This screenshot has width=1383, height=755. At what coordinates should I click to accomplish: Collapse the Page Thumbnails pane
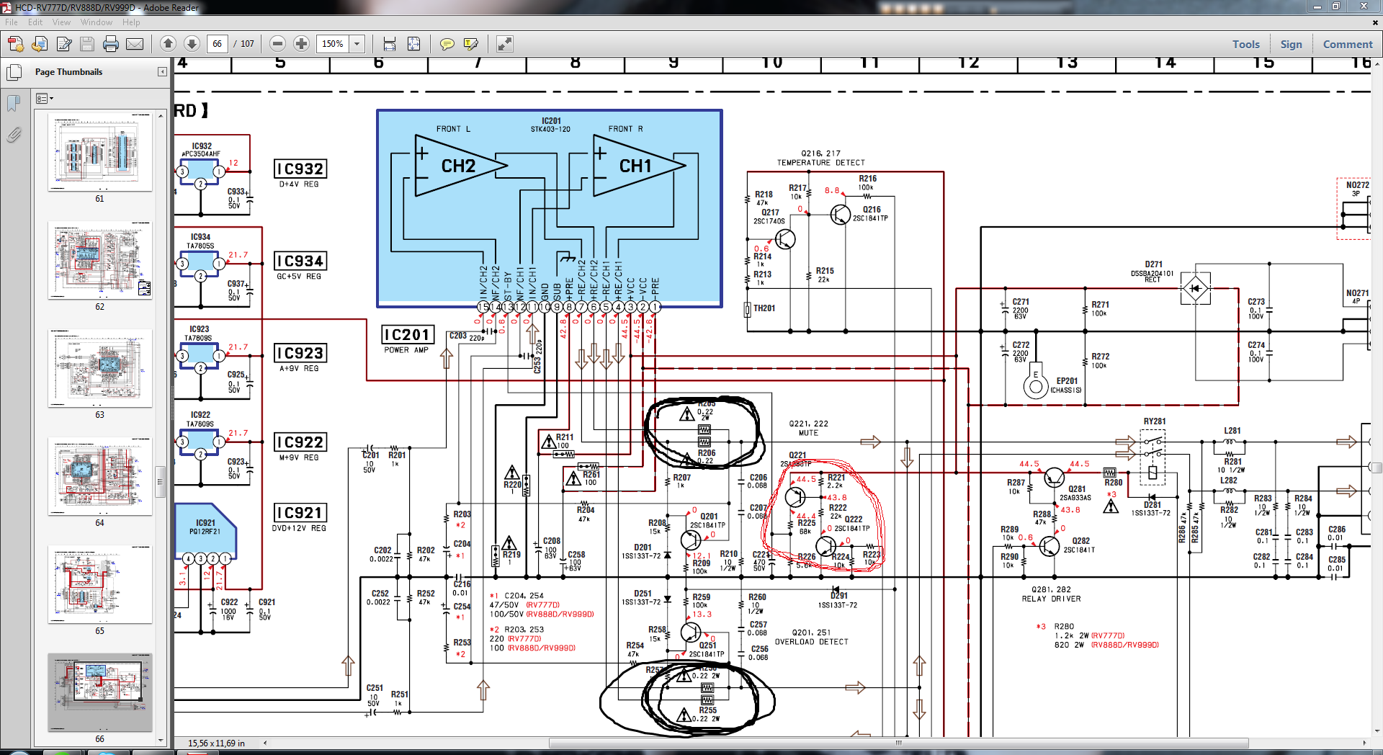162,72
